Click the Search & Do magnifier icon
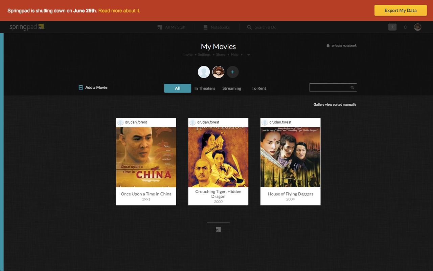Image resolution: width=433 pixels, height=271 pixels. [x=249, y=27]
